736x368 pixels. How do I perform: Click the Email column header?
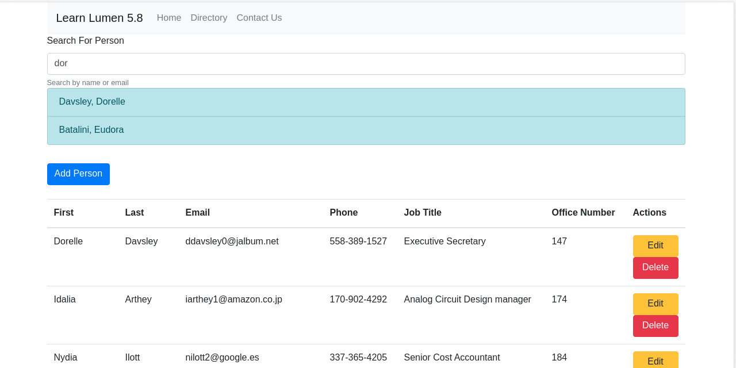(x=197, y=213)
